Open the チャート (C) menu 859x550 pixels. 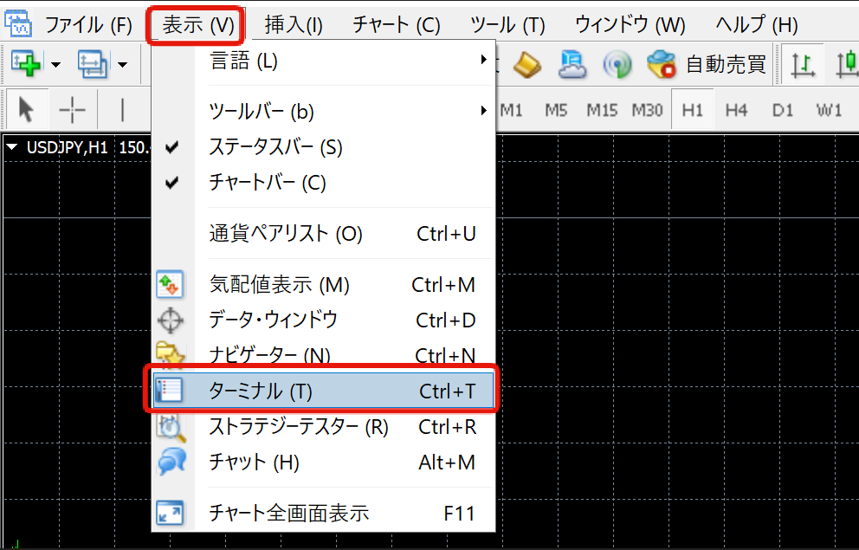pos(396,24)
